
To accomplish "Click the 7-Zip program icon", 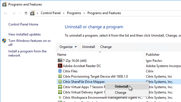I will (x=60, y=60).
